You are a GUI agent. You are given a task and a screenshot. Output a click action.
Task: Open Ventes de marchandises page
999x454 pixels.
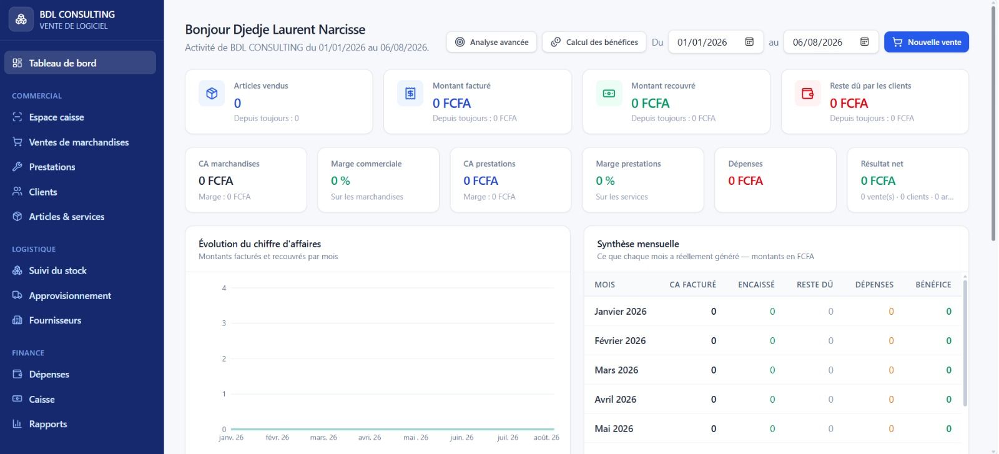[80, 142]
